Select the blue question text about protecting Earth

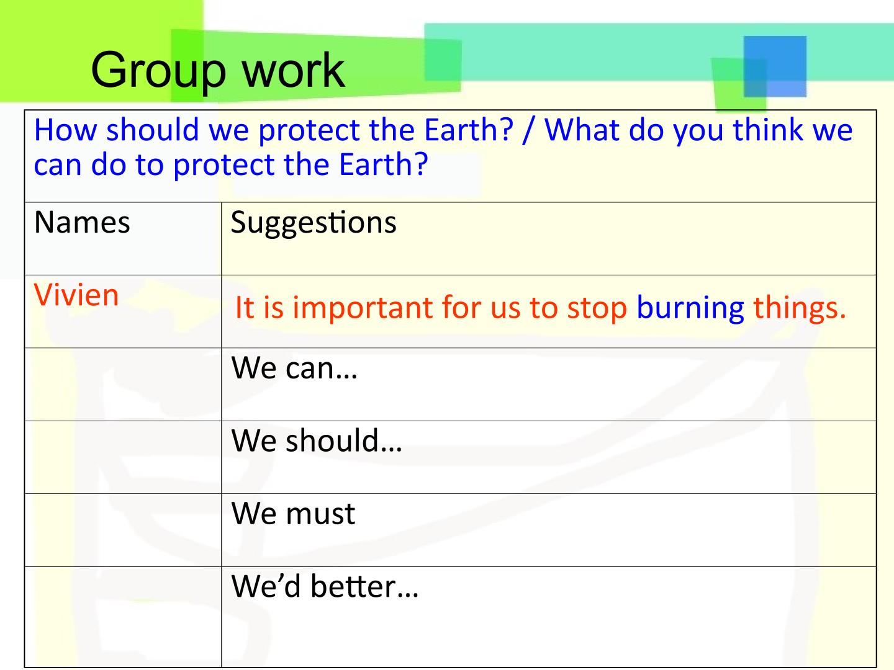(443, 147)
